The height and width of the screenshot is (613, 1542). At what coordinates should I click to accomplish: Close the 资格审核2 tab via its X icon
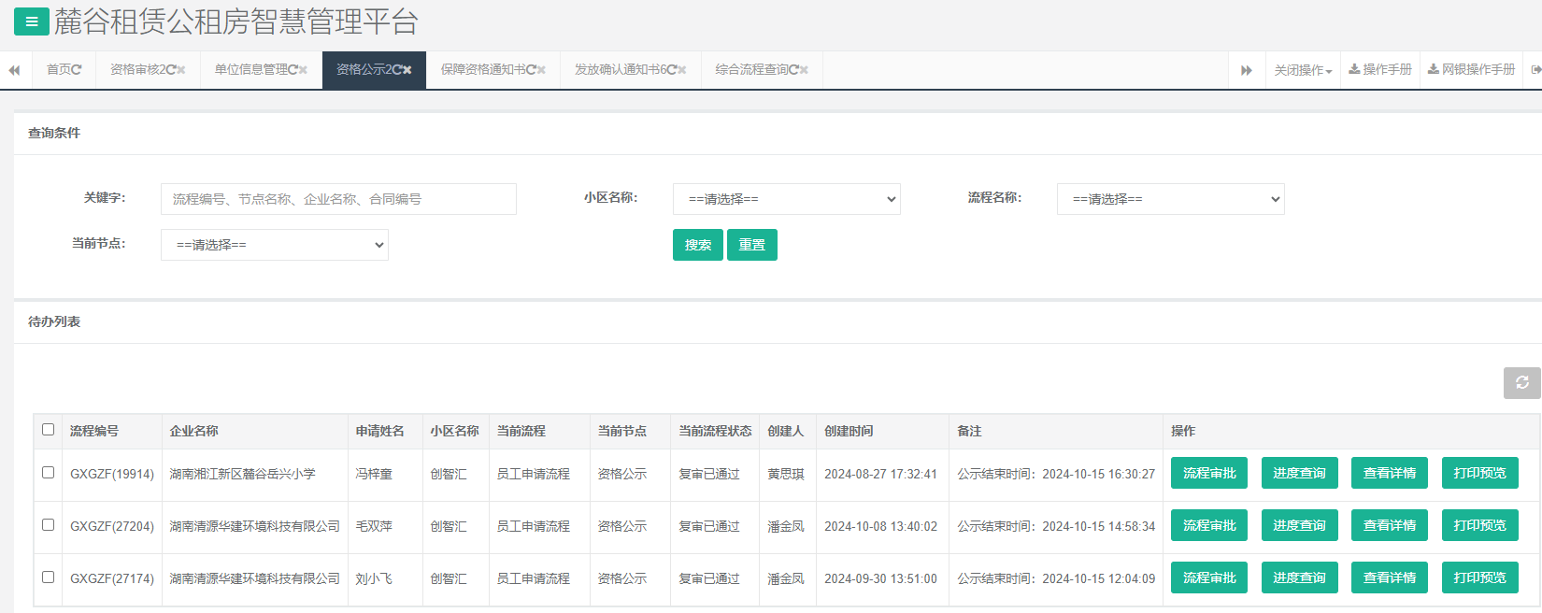tap(181, 70)
